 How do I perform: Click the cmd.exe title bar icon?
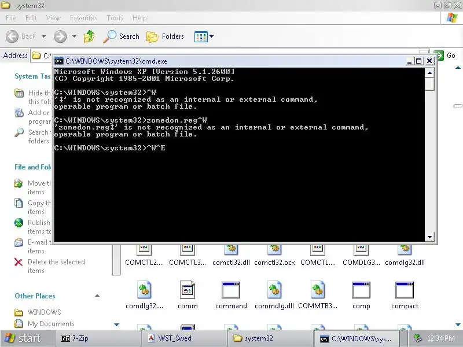coord(59,61)
